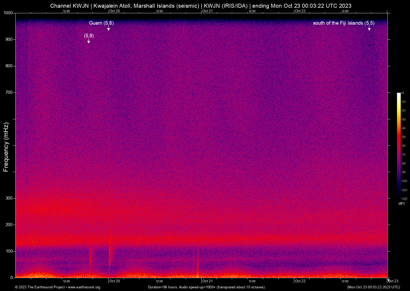410x291 pixels.
Task: Select "south of the Fiji Islands (5.5)" label
Action: pyautogui.click(x=344, y=23)
